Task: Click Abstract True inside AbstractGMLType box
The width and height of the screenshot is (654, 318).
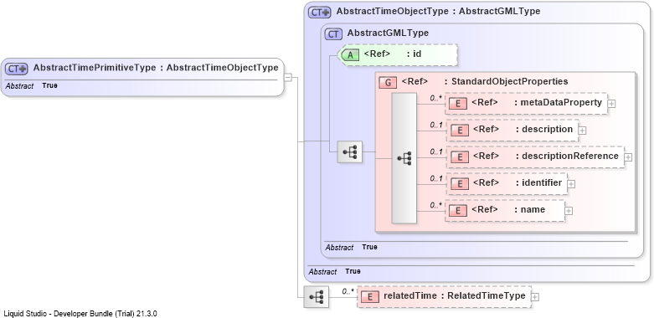Action: click(351, 247)
